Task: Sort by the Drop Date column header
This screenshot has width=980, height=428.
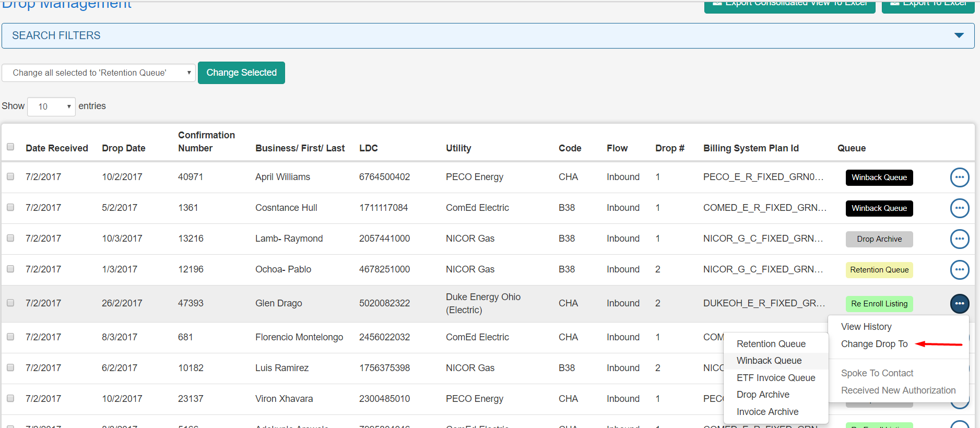Action: (124, 148)
